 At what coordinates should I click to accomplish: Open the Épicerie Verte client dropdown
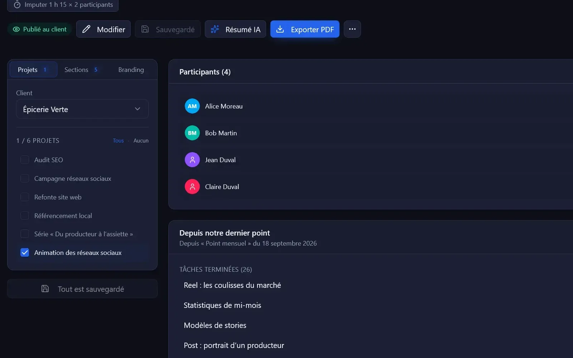click(82, 109)
